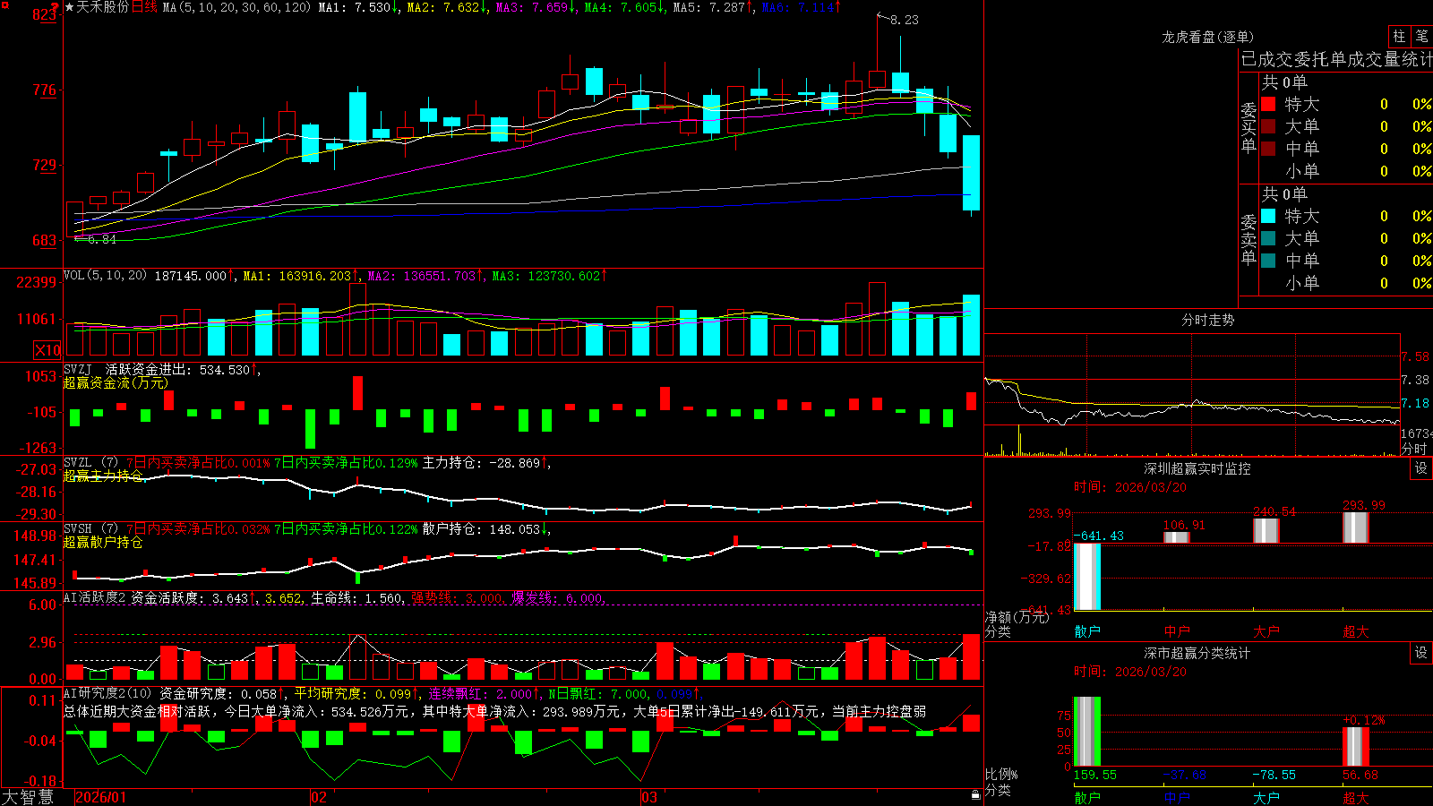The width and height of the screenshot is (1433, 806).
Task: Click the 超大 bar labeled +0.12% in 分类统计
Action: click(1355, 747)
